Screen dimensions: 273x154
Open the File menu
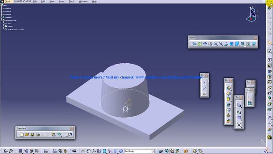pyautogui.click(x=35, y=1)
